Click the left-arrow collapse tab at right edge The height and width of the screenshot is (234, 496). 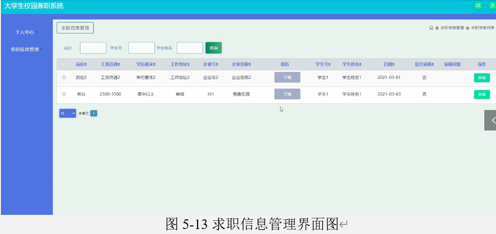click(490, 120)
